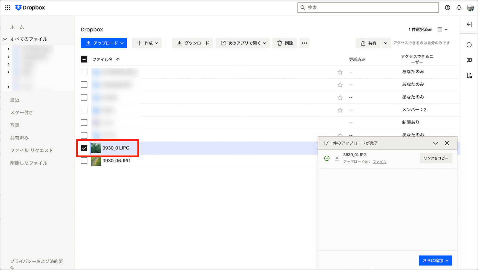Follow the ファイル upload destination link
The image size is (478, 270).
tap(379, 162)
